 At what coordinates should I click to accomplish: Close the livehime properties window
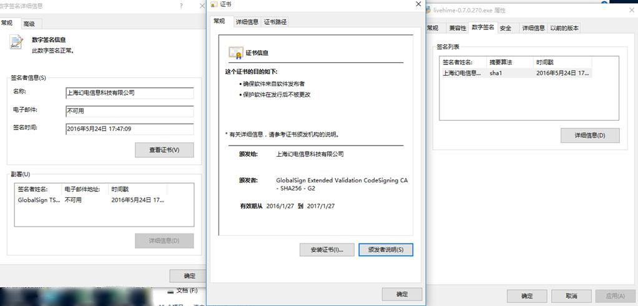click(631, 11)
